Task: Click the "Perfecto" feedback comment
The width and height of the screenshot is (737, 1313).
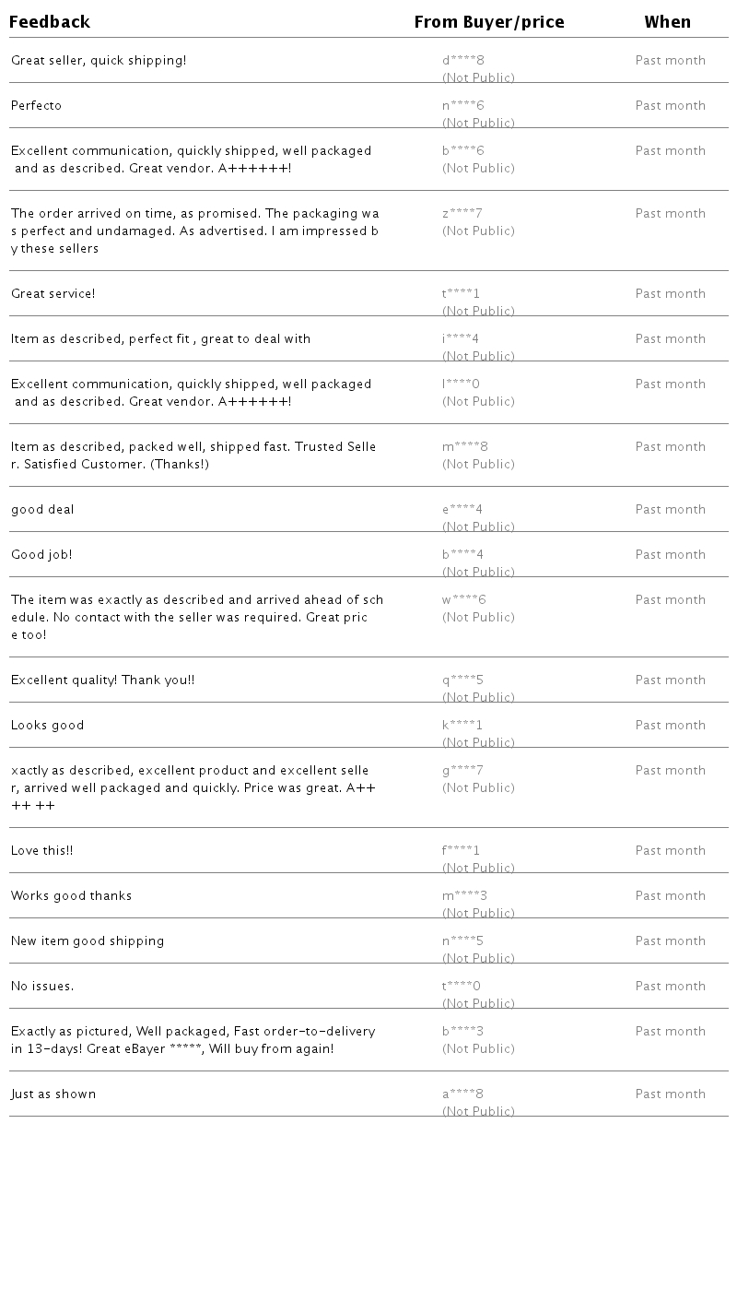Action: [36, 106]
